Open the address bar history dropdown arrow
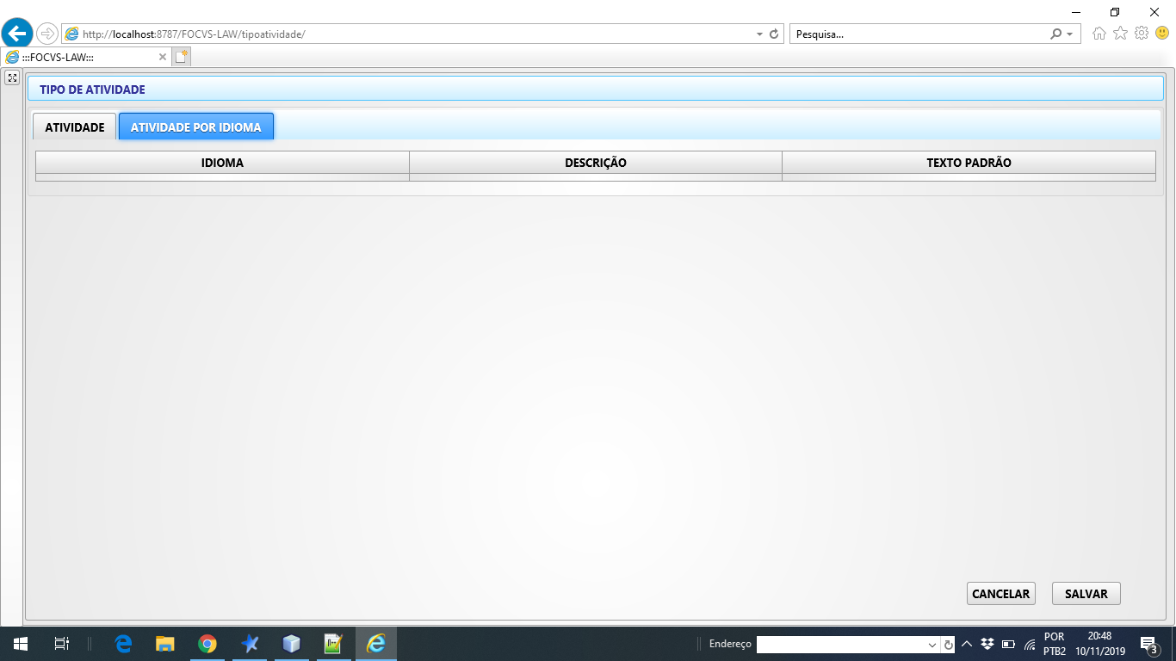Viewport: 1176px width, 661px height. click(x=759, y=34)
